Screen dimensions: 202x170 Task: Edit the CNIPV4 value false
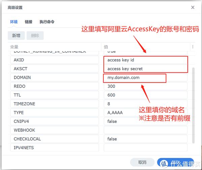(x=145, y=121)
